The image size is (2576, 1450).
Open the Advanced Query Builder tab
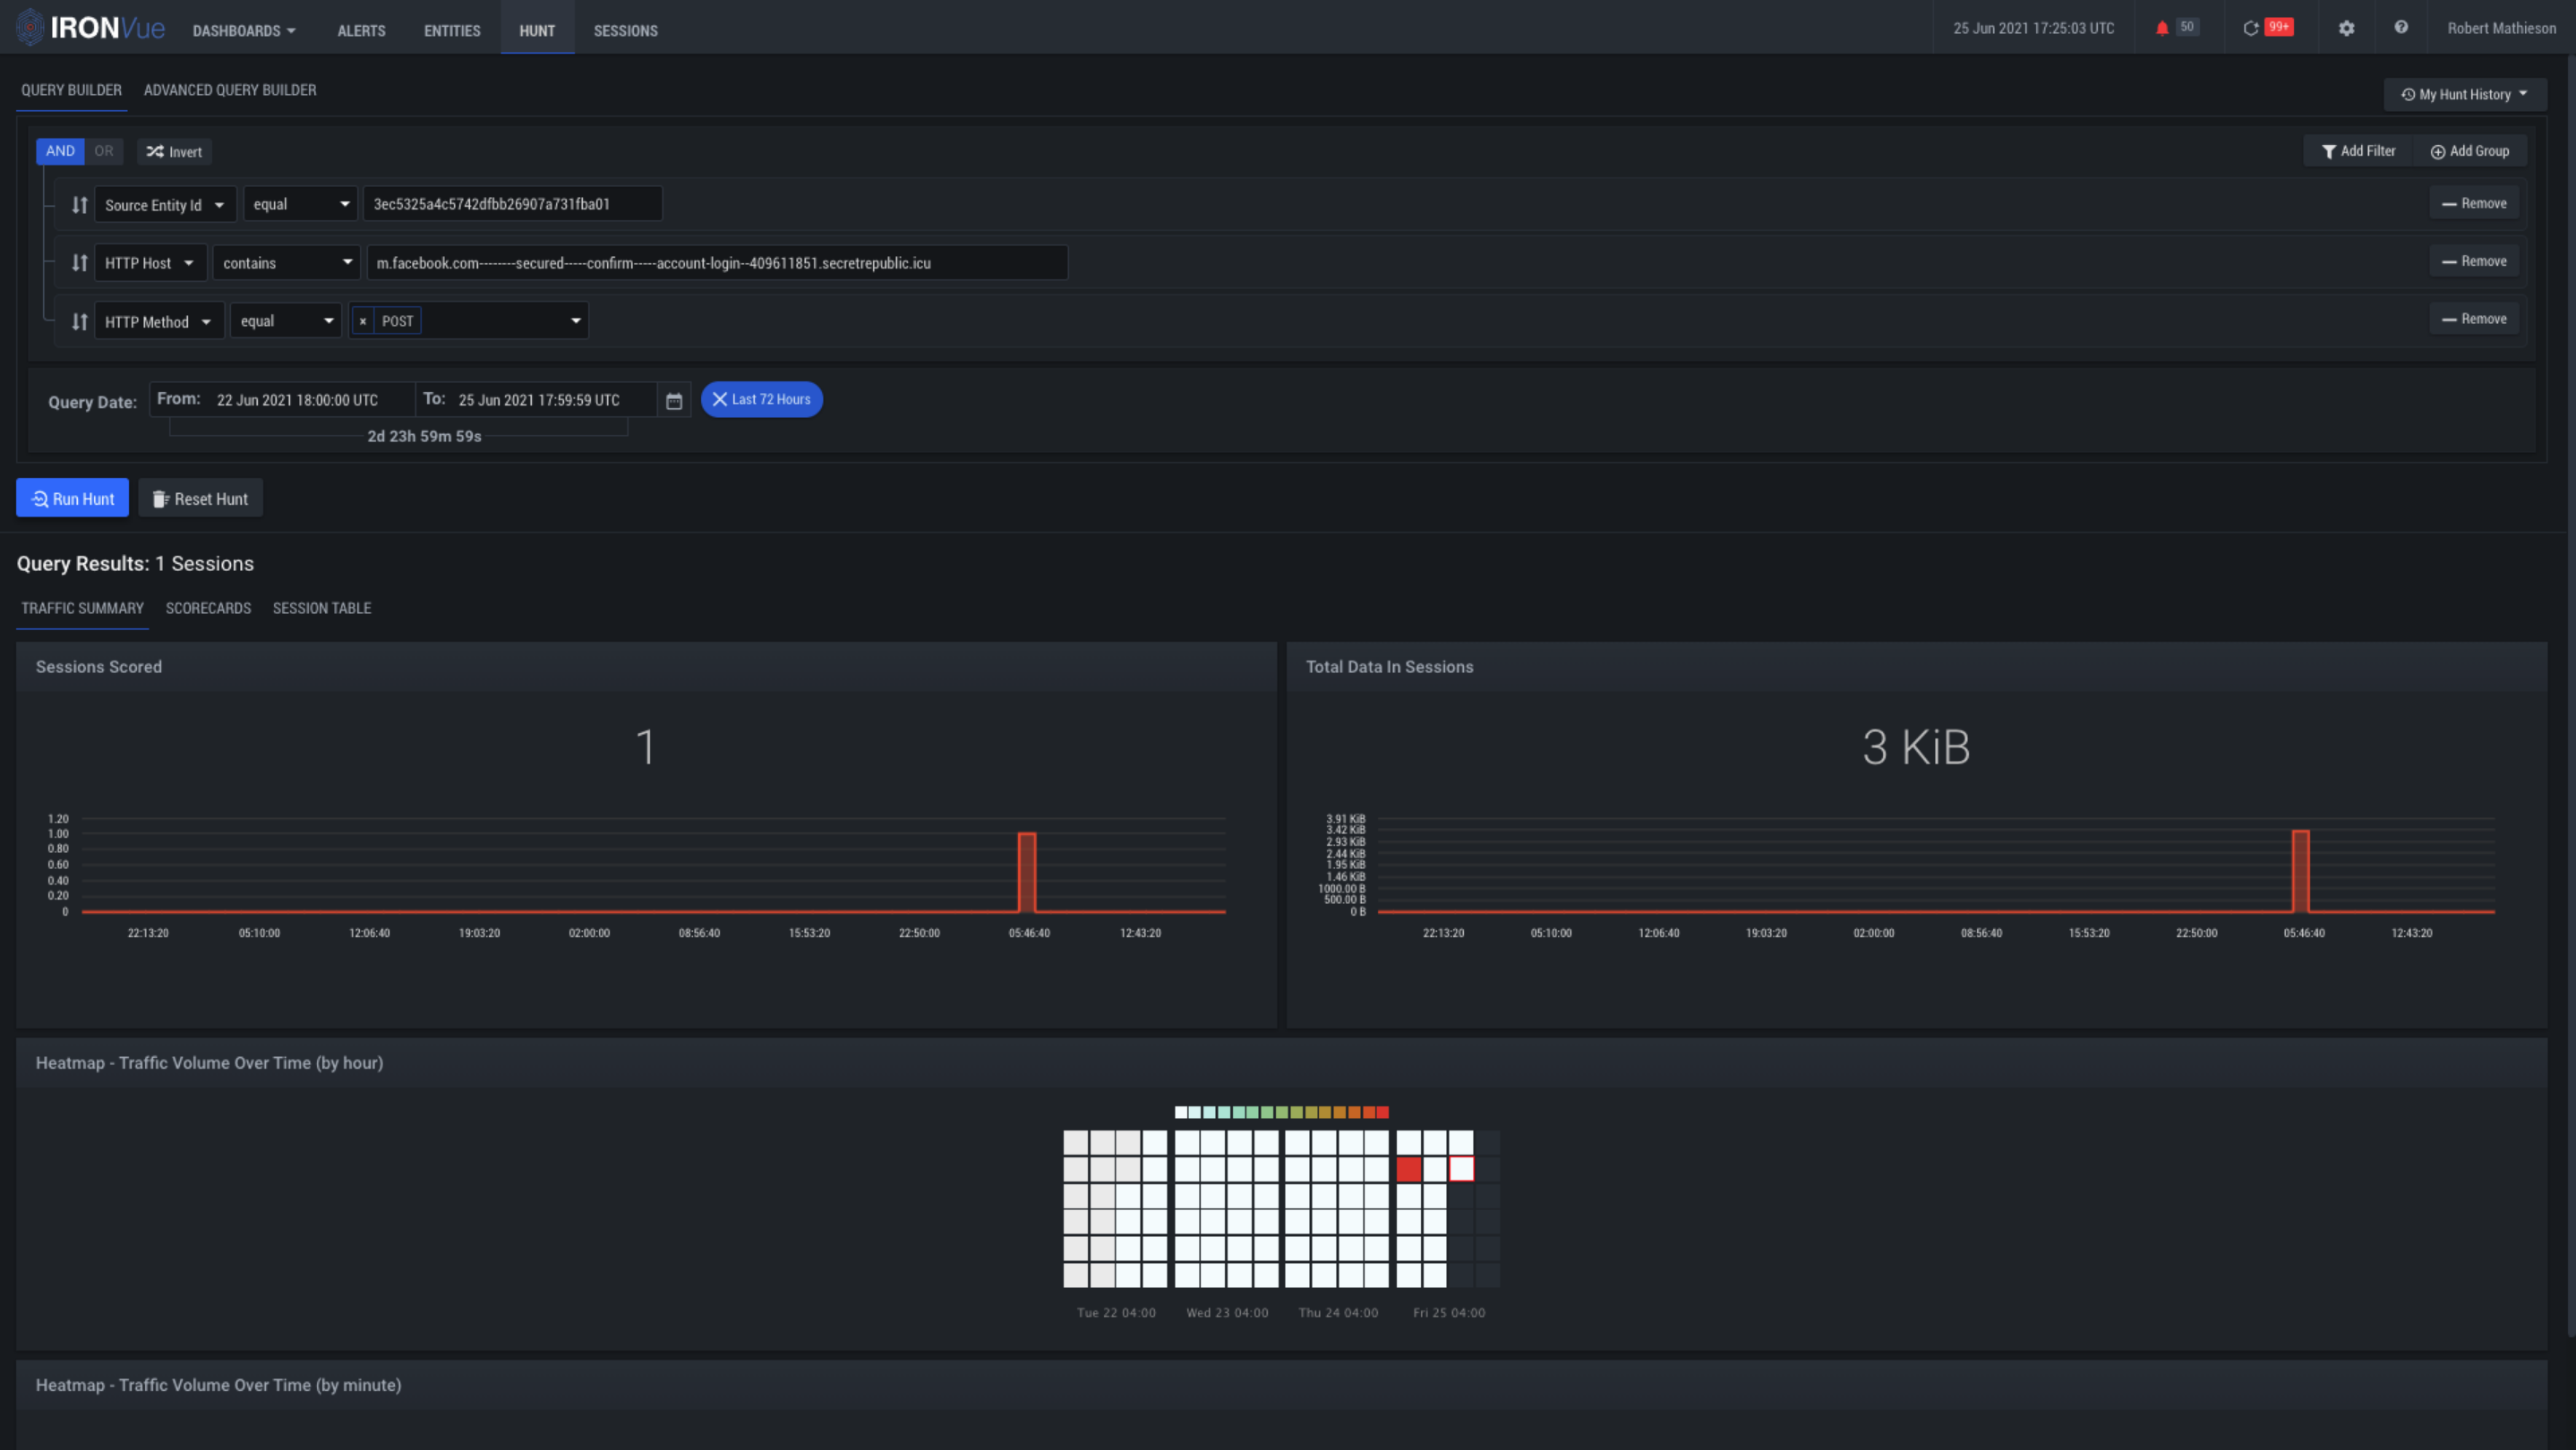(230, 90)
